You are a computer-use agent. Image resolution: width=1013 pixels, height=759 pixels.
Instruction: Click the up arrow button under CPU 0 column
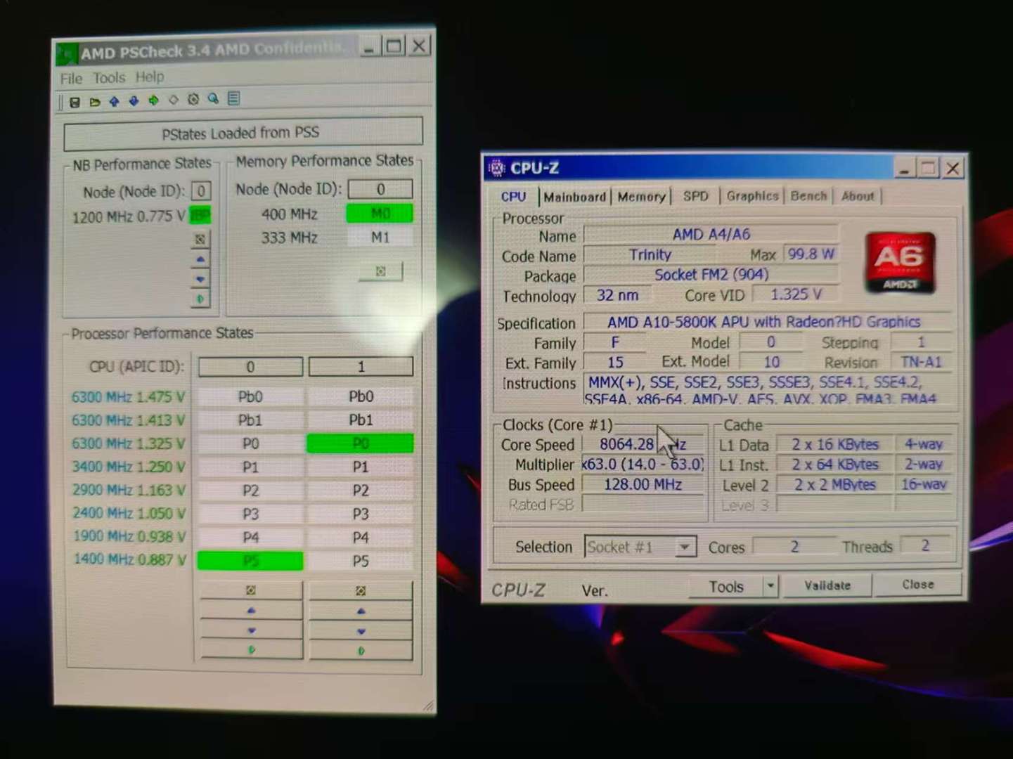point(251,611)
